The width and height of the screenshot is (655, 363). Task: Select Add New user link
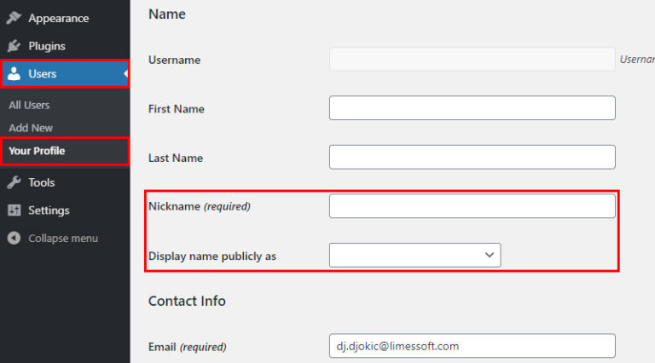click(x=31, y=128)
